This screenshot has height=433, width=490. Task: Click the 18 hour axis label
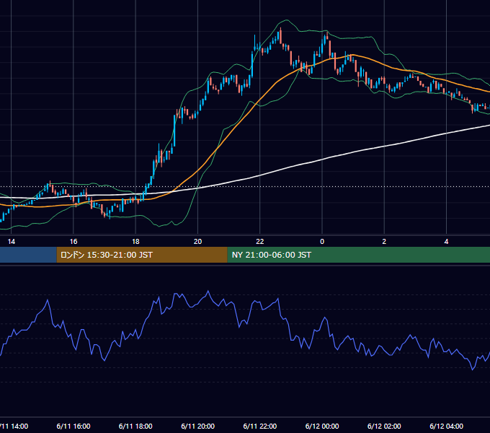coord(135,242)
